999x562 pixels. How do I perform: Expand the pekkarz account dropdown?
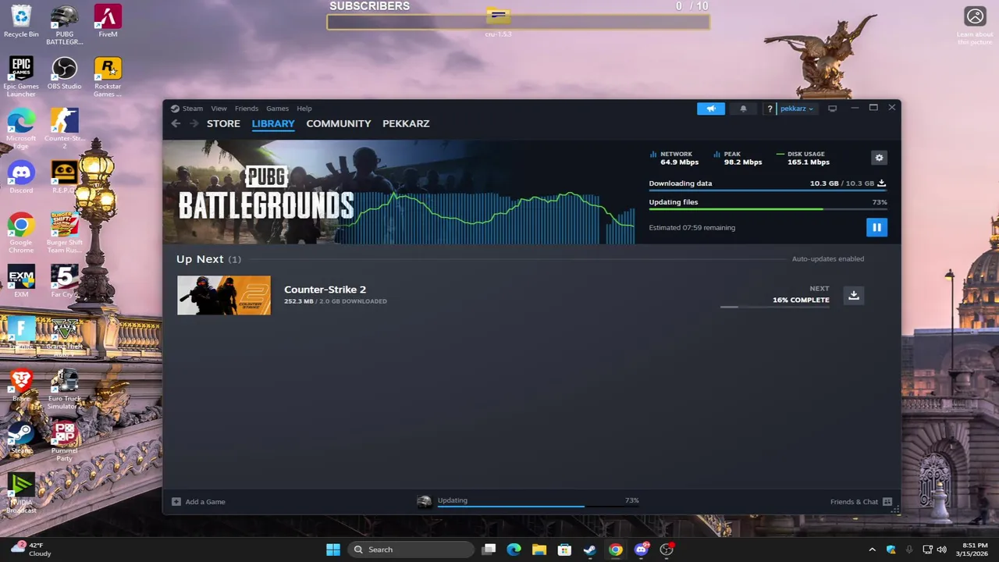click(x=797, y=108)
